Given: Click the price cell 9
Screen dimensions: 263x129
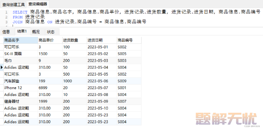Looking at the screenshot, I should coord(50,60).
